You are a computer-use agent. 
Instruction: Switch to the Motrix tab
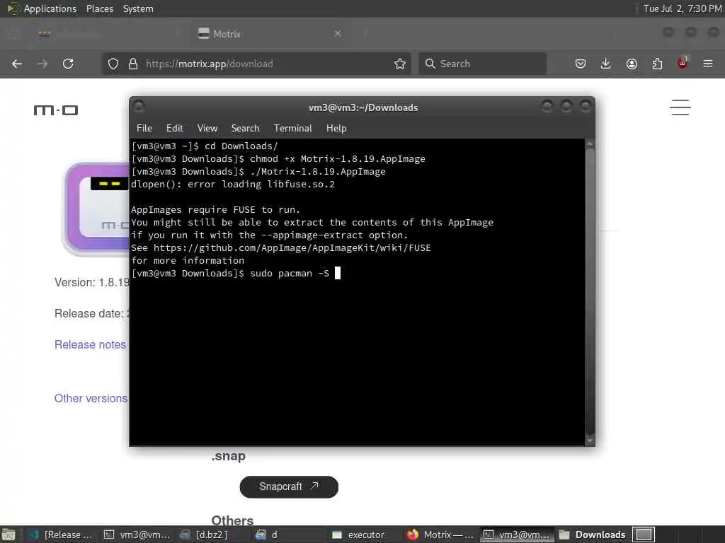(270, 34)
